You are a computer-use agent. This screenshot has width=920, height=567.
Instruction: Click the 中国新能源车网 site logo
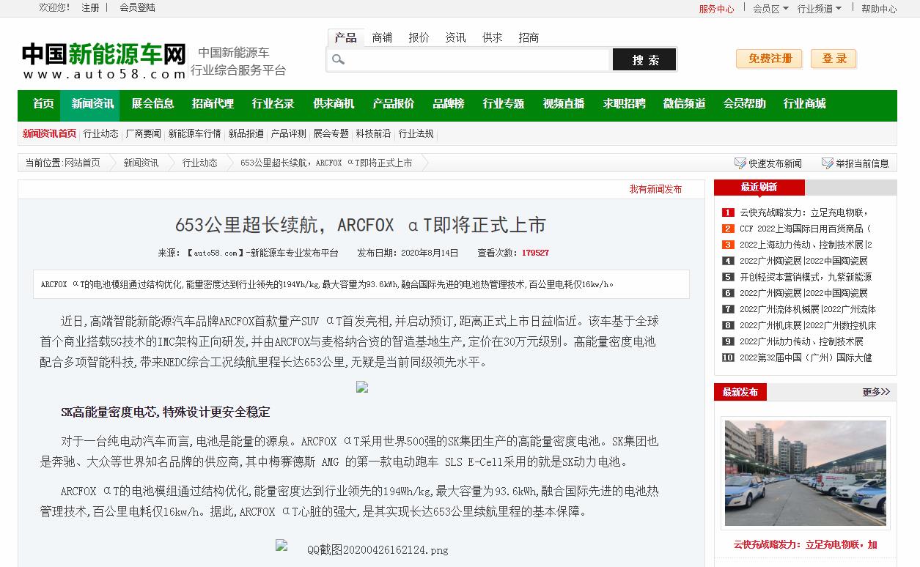pos(104,60)
